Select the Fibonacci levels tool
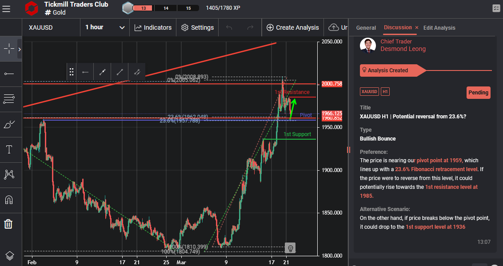This screenshot has width=503, height=266. tap(9, 99)
